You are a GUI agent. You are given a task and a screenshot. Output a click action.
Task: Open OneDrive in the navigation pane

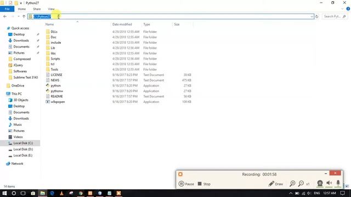18,85
